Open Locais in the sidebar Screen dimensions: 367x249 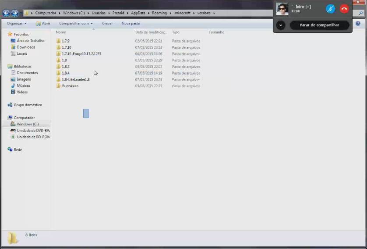[22, 53]
